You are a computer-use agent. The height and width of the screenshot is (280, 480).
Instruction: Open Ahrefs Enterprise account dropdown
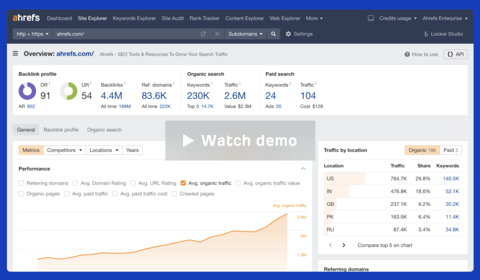coord(445,18)
